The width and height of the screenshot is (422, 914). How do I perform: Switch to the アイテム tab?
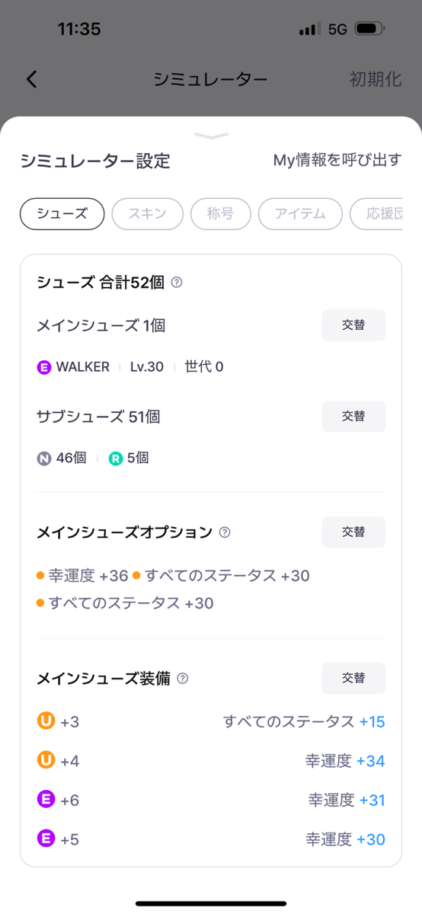click(300, 214)
